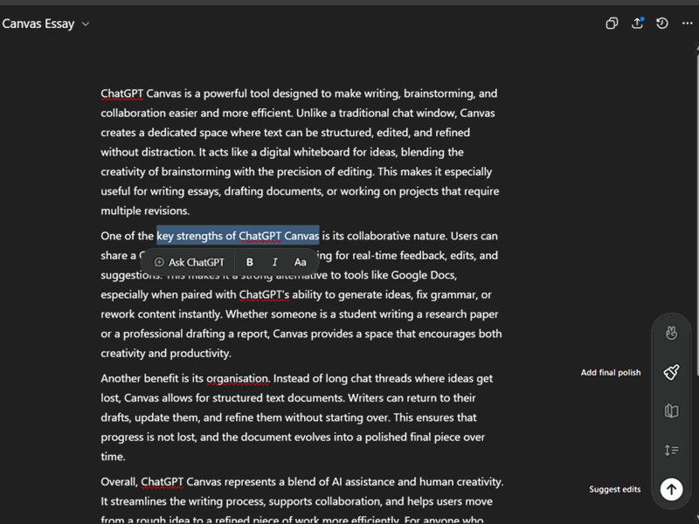The image size is (699, 524).
Task: Toggle bold on the selected text
Action: (250, 262)
